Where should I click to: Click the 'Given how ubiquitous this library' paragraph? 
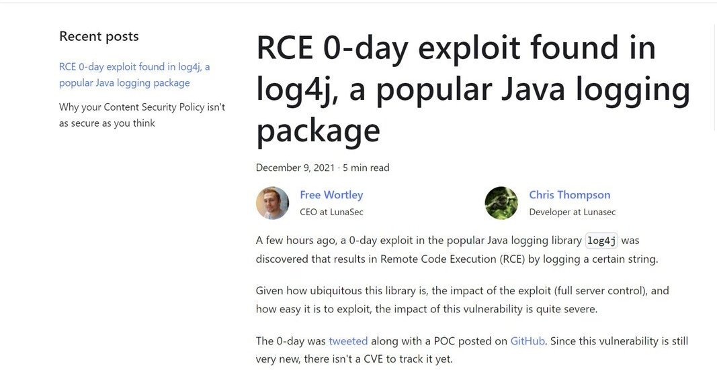pos(462,300)
